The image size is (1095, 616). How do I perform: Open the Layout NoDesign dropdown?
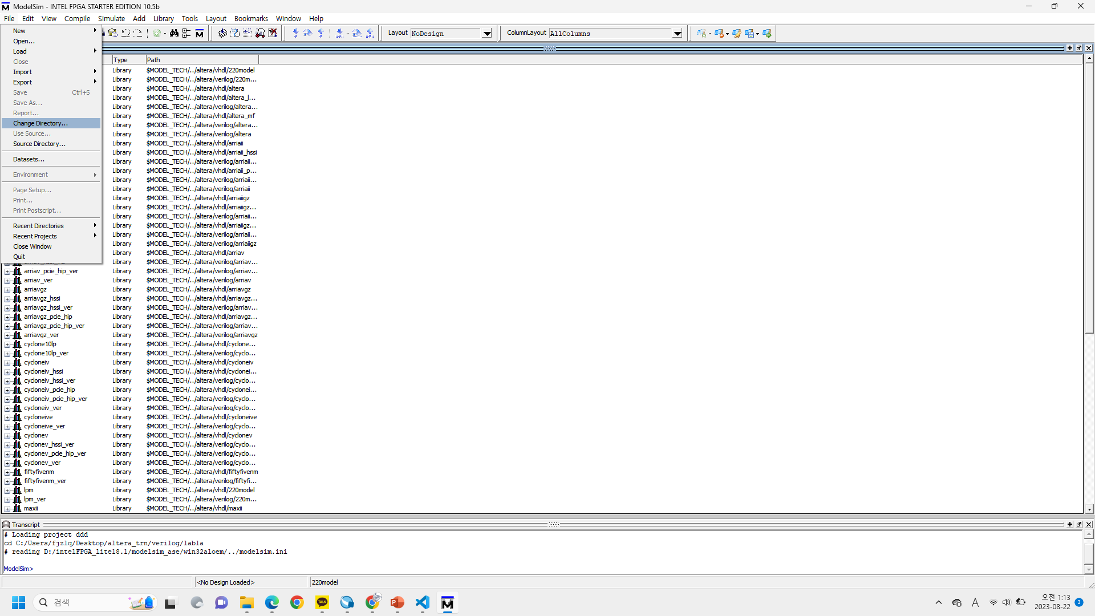(x=487, y=34)
